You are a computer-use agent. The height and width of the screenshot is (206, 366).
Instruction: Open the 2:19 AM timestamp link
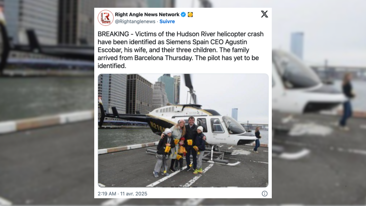point(107,194)
